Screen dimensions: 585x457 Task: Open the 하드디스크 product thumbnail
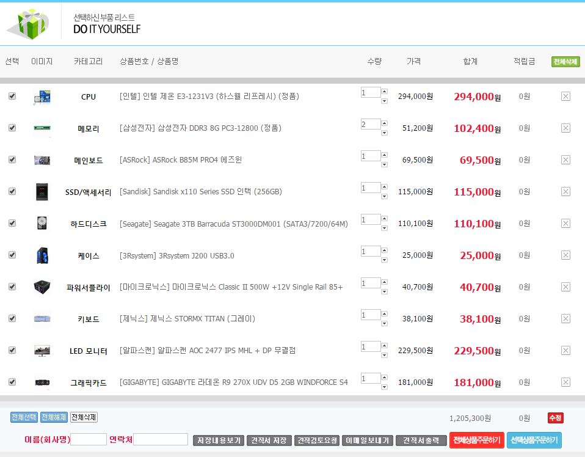click(42, 224)
